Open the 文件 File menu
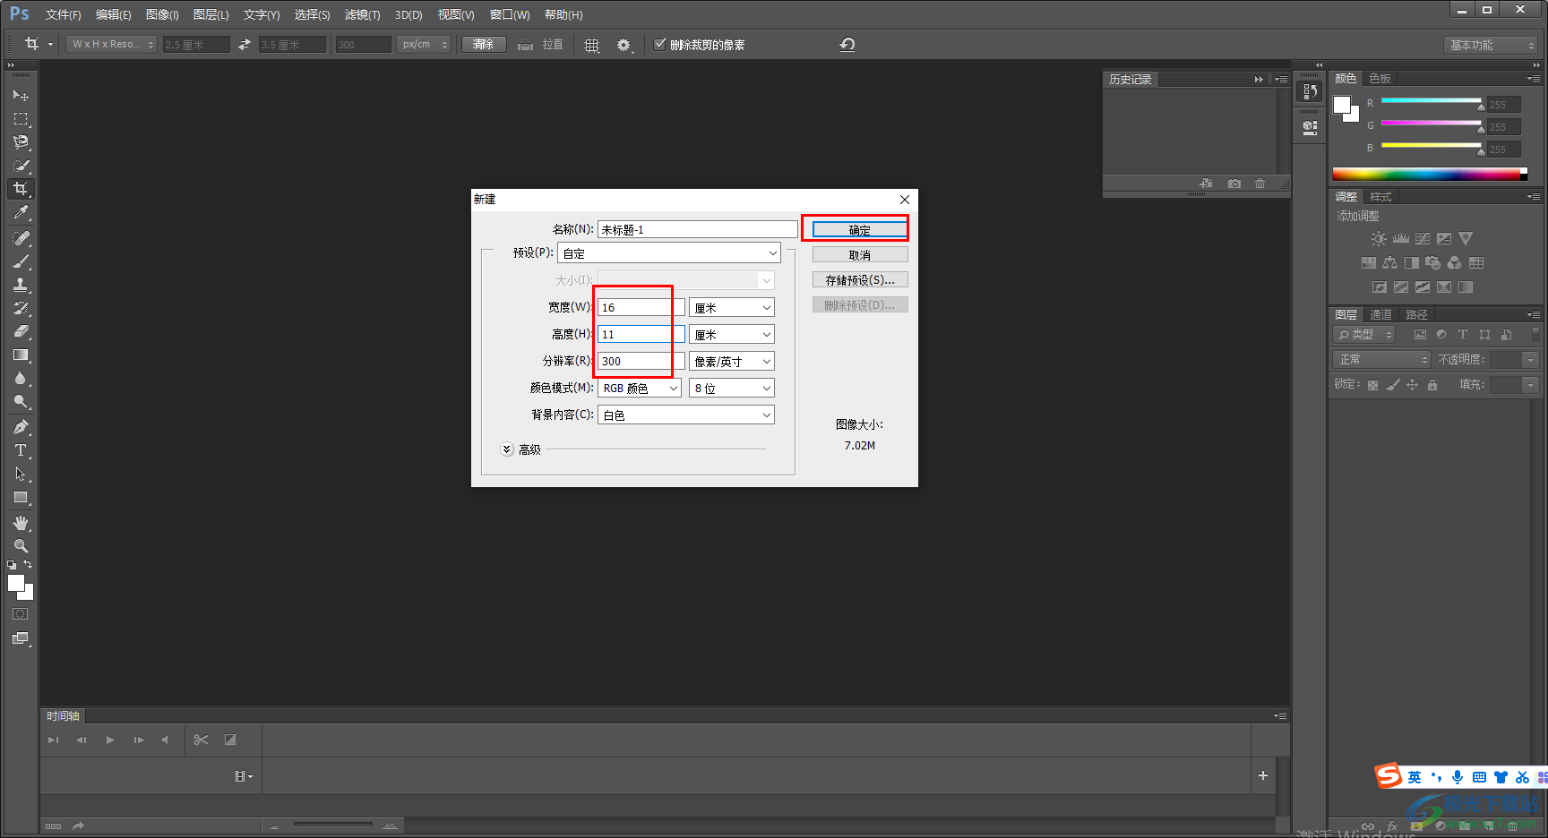Image resolution: width=1548 pixels, height=838 pixels. tap(63, 14)
